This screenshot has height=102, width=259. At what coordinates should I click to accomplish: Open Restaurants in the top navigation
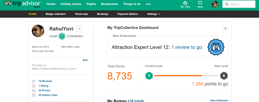pyautogui.click(x=110, y=4)
